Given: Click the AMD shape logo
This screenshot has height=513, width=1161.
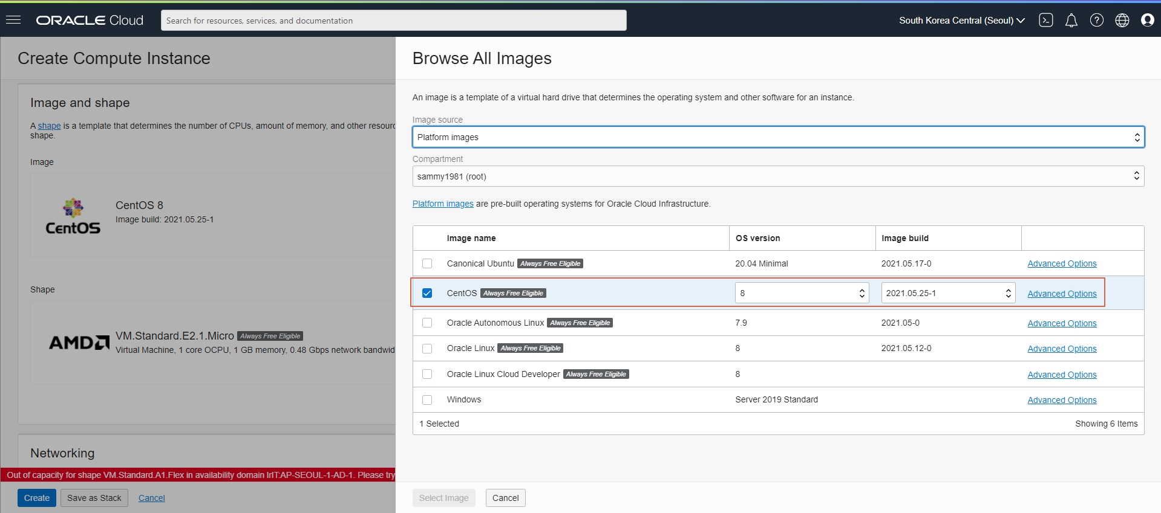Looking at the screenshot, I should pos(79,343).
